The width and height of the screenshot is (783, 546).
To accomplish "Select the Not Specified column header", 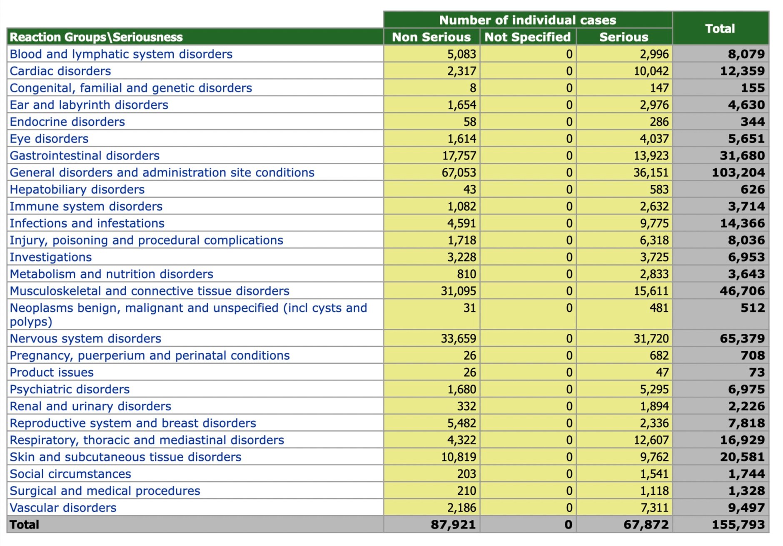I will [x=527, y=37].
